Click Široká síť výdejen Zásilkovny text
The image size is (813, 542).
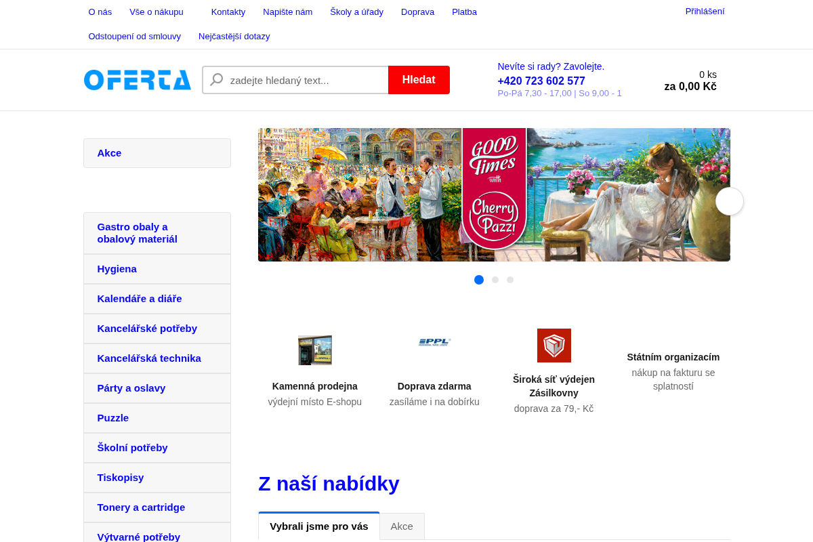point(554,386)
